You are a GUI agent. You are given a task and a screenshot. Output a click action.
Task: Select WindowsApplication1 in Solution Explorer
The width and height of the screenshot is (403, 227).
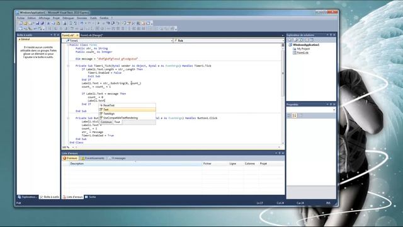pyautogui.click(x=306, y=45)
